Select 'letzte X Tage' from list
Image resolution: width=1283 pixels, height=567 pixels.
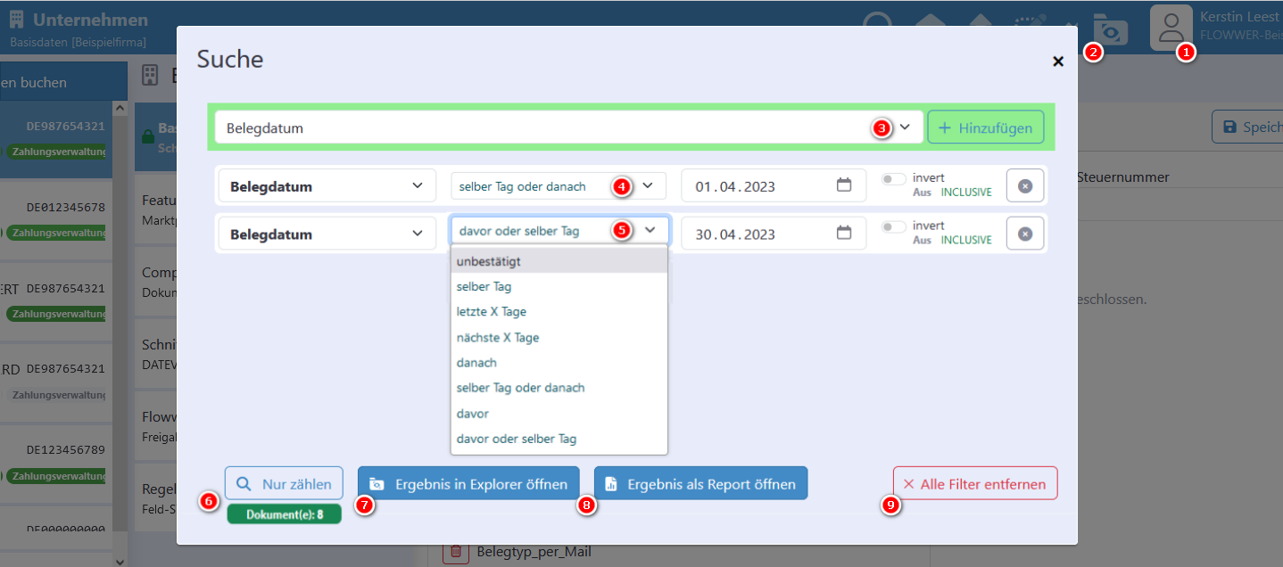tap(492, 312)
